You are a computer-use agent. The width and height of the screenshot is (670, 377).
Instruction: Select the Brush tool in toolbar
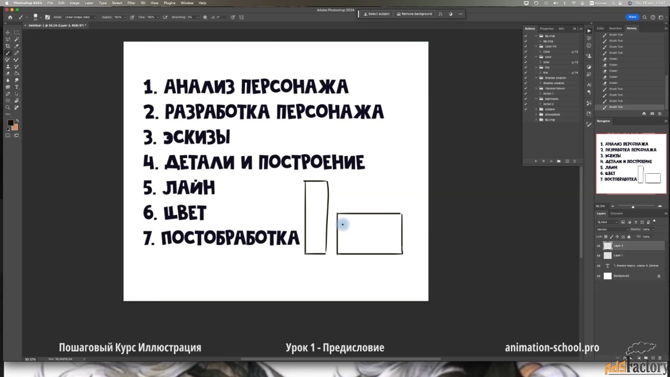(x=8, y=53)
